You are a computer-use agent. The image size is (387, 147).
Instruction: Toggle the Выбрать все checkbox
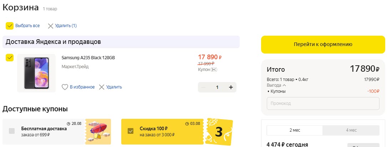(10, 26)
